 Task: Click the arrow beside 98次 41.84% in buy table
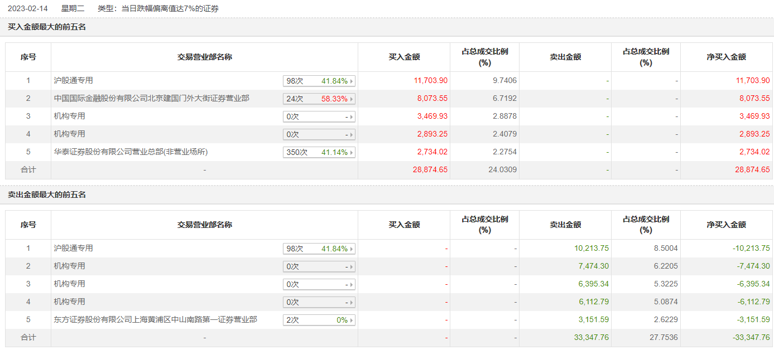tap(352, 81)
